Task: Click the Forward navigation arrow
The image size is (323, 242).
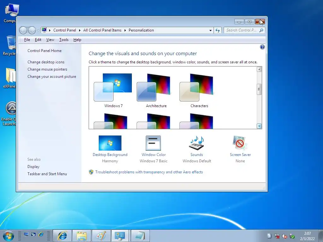Action: point(32,31)
